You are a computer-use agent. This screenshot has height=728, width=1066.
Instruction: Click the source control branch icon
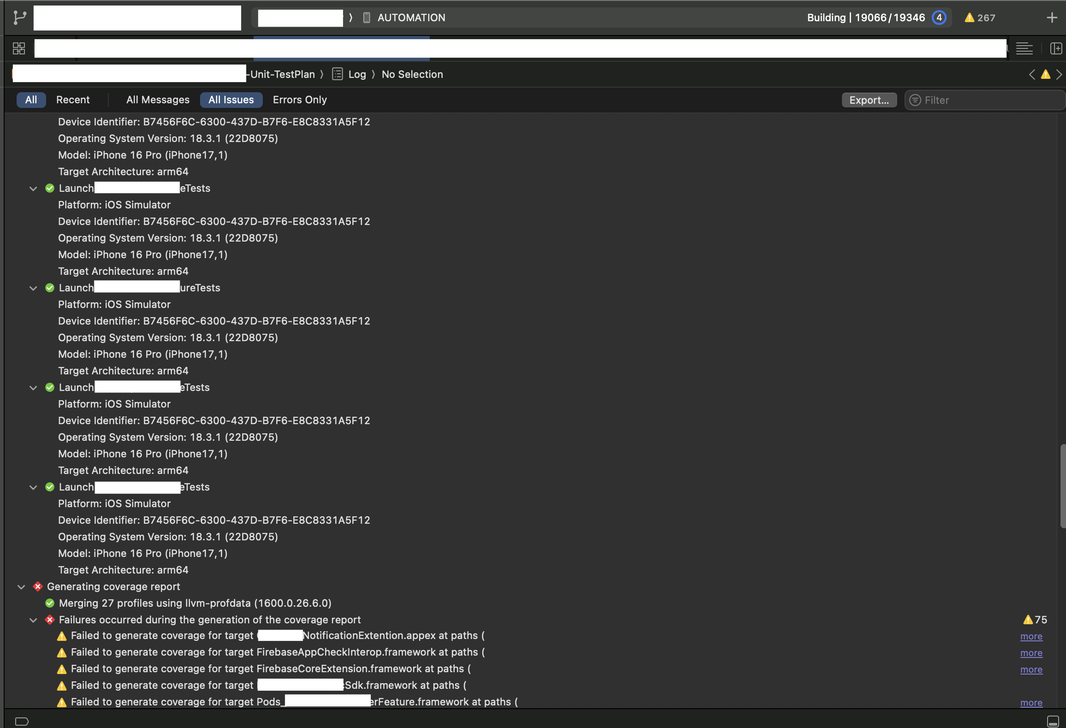[19, 18]
